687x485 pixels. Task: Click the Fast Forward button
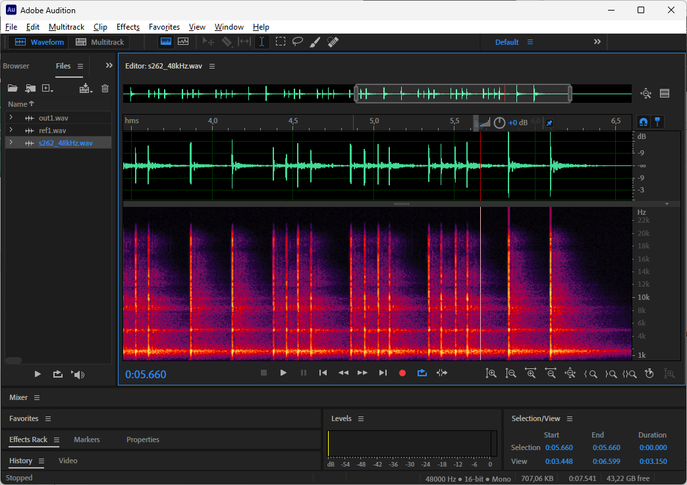click(363, 373)
